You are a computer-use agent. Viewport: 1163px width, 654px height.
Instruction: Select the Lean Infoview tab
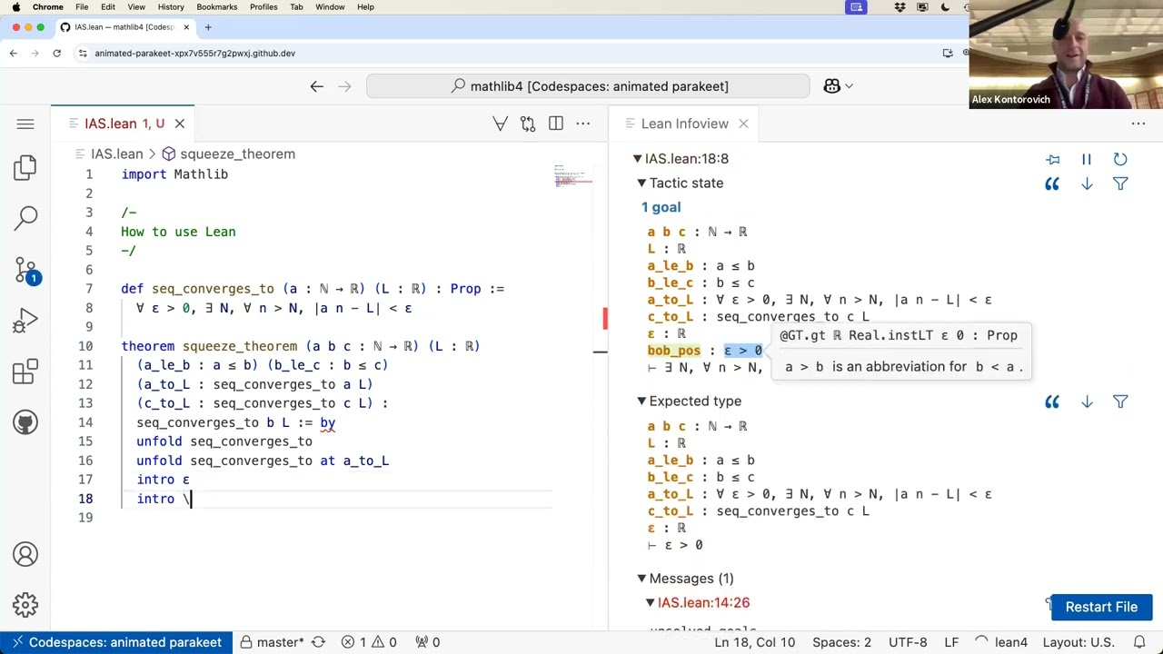pyautogui.click(x=684, y=124)
